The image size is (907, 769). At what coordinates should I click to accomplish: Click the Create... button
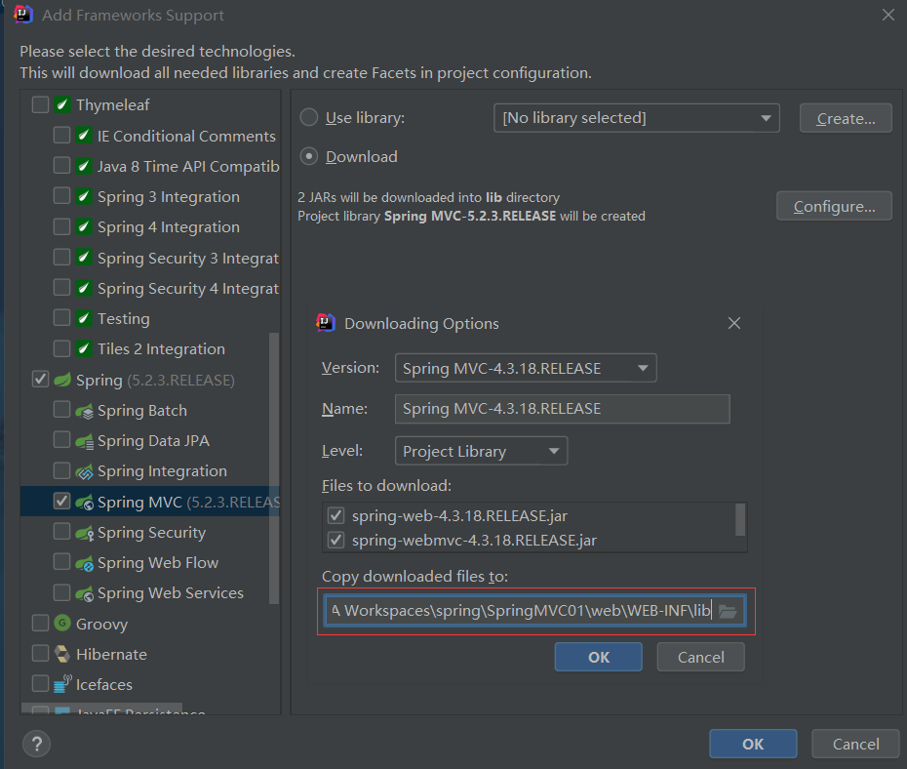[x=846, y=119]
